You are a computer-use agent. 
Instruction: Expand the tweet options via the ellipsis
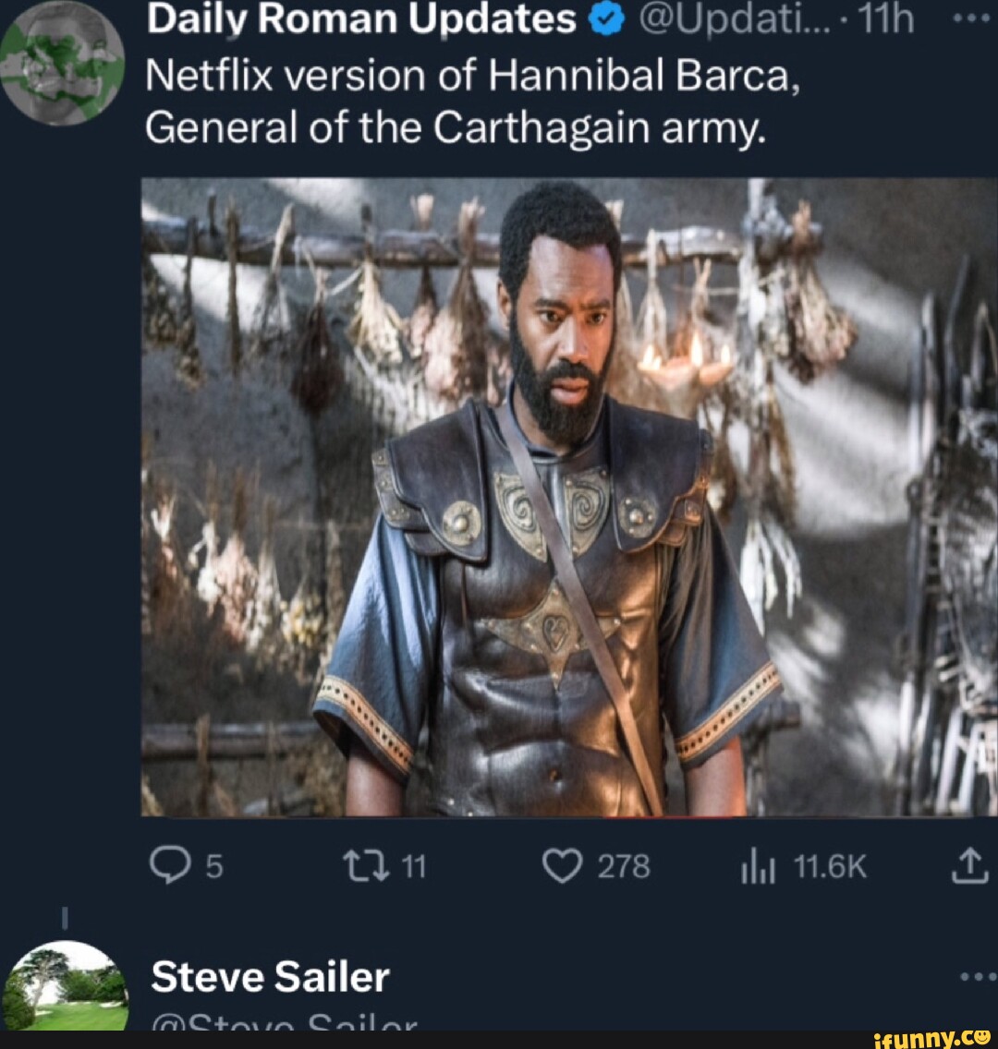pyautogui.click(x=972, y=19)
